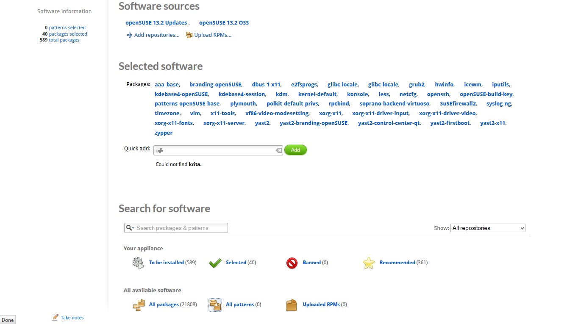Open the kdm package

tap(281, 94)
